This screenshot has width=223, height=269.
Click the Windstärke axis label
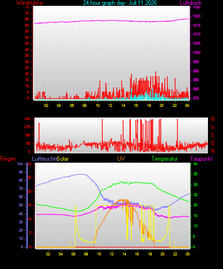click(30, 3)
